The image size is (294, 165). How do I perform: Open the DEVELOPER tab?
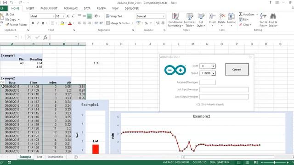pos(132,8)
